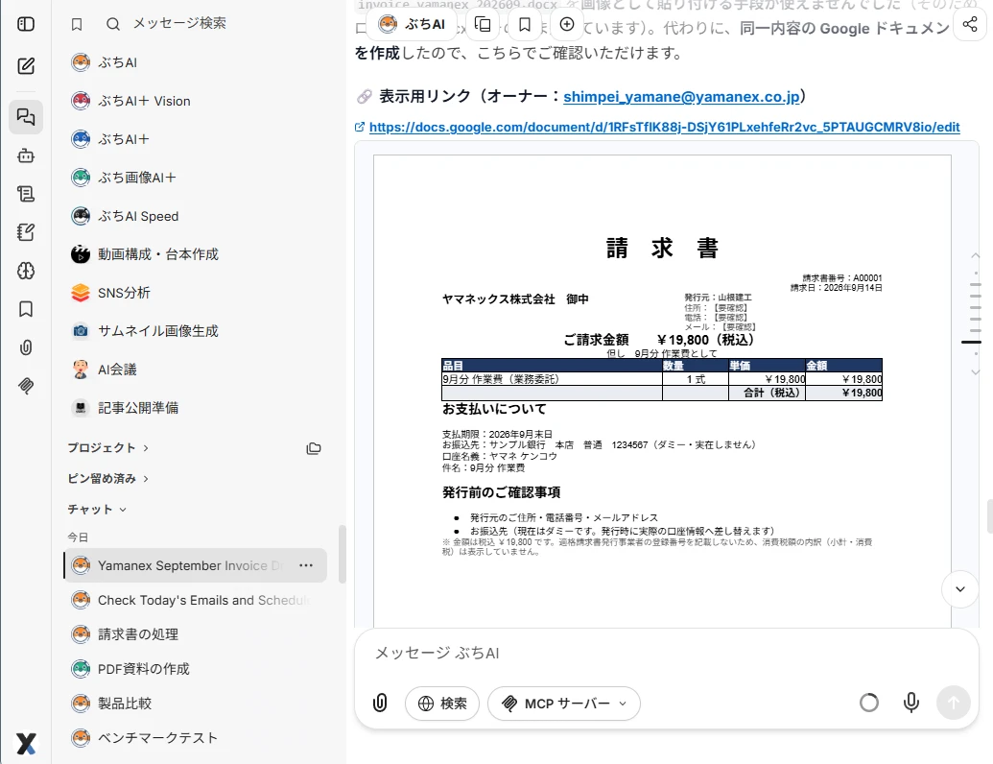The image size is (993, 764).
Task: Open the AI会議 assistant
Action: pos(195,370)
